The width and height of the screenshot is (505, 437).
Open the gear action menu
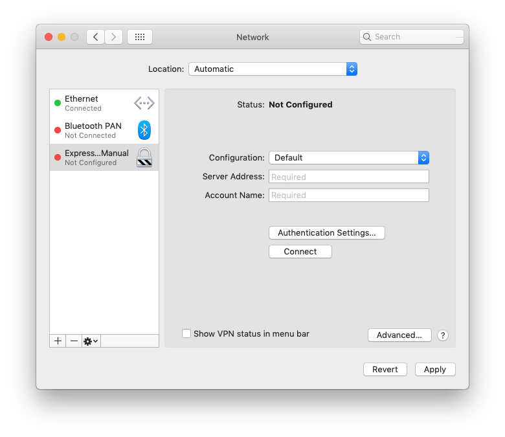pyautogui.click(x=91, y=341)
